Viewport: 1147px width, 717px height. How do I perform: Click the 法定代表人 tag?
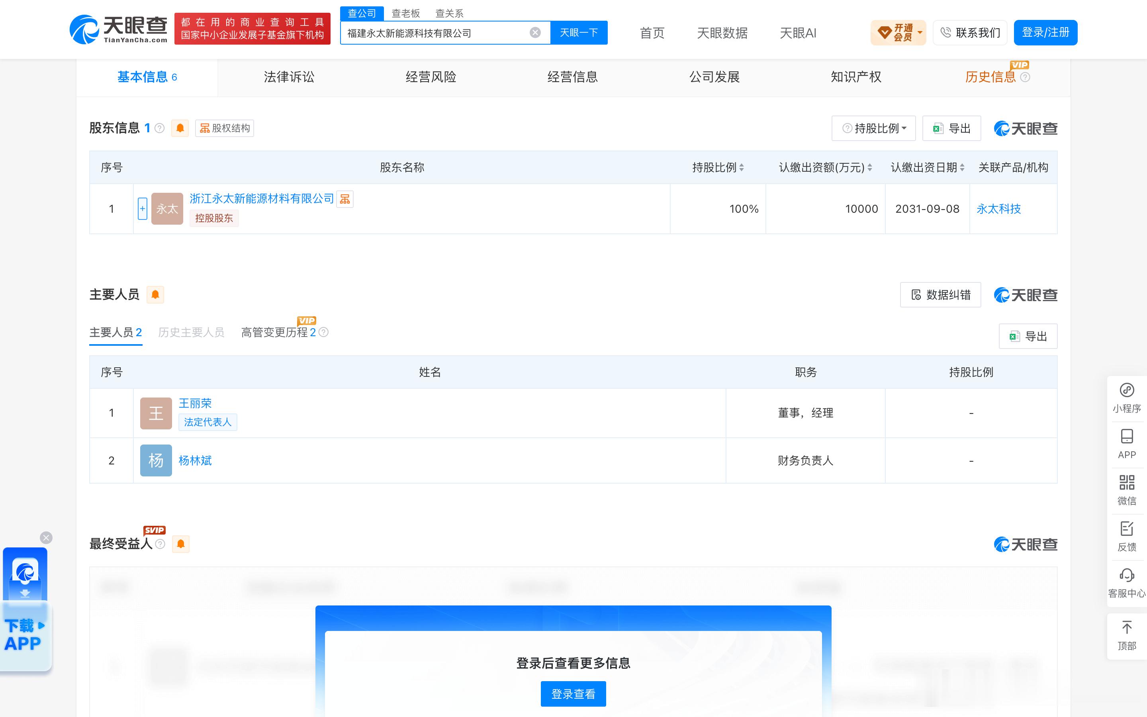click(x=207, y=422)
